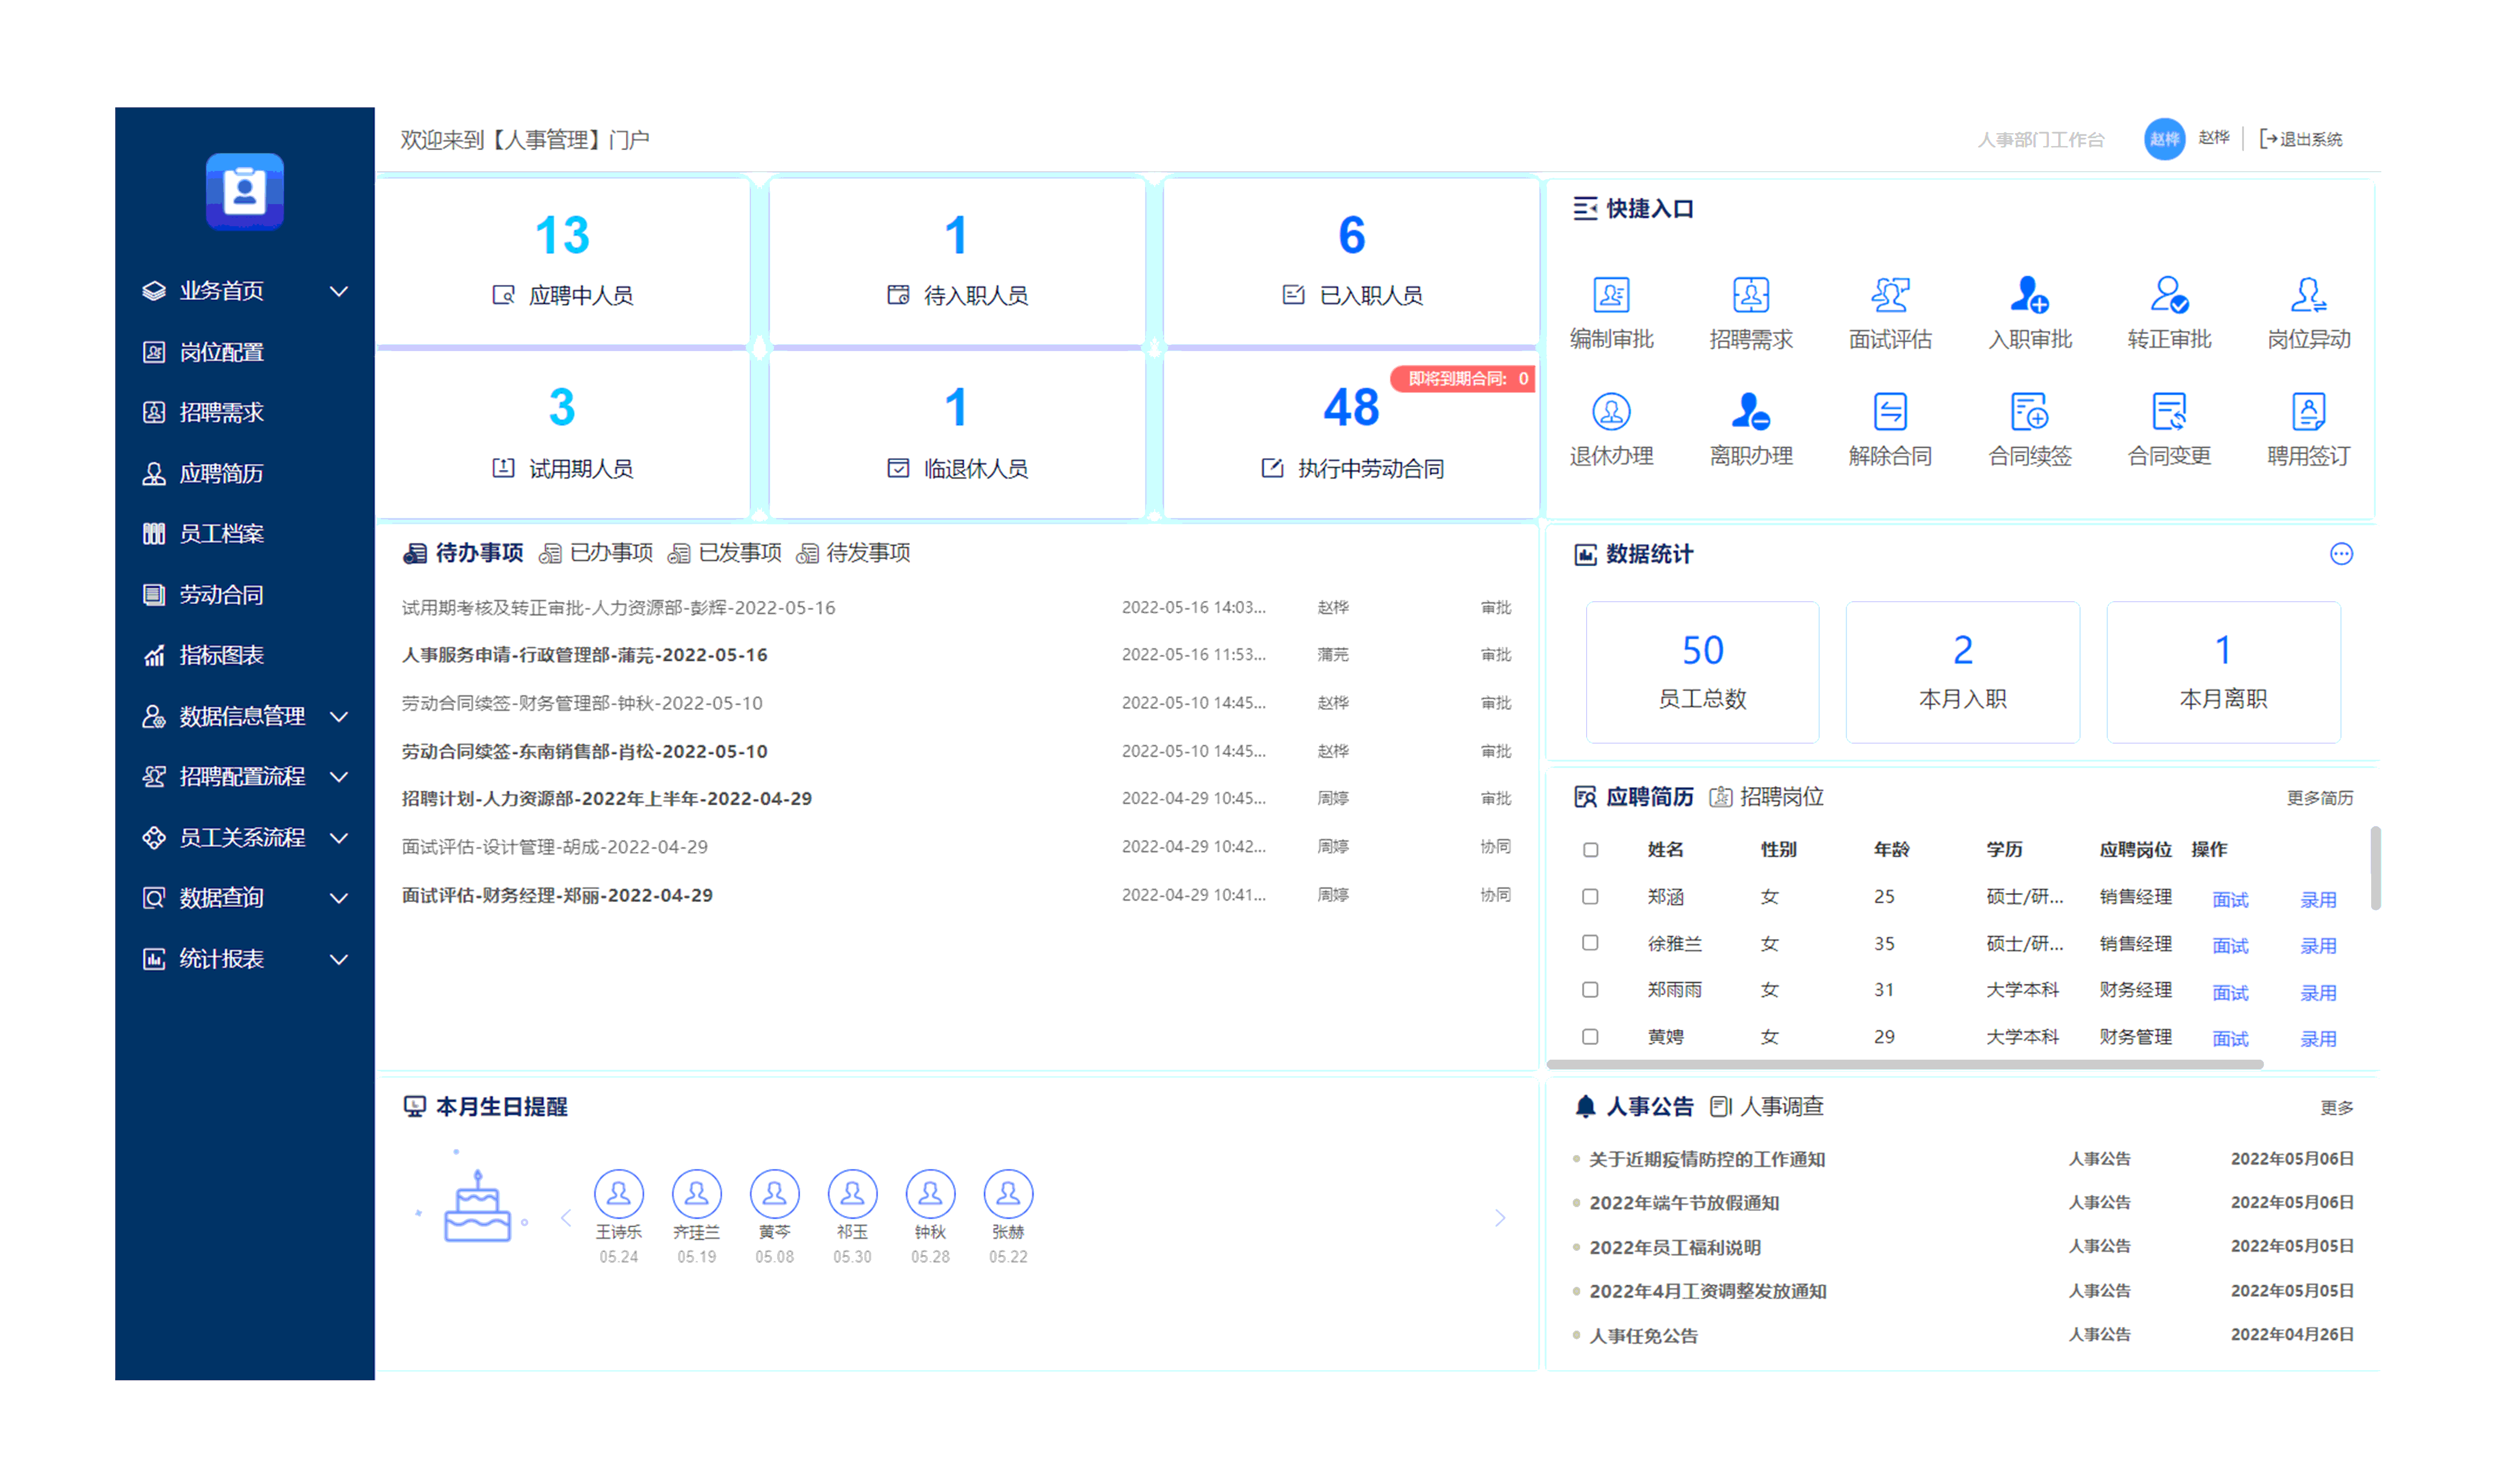Click the 入职审批 quick entry icon
The width and height of the screenshot is (2497, 1484).
click(2029, 296)
